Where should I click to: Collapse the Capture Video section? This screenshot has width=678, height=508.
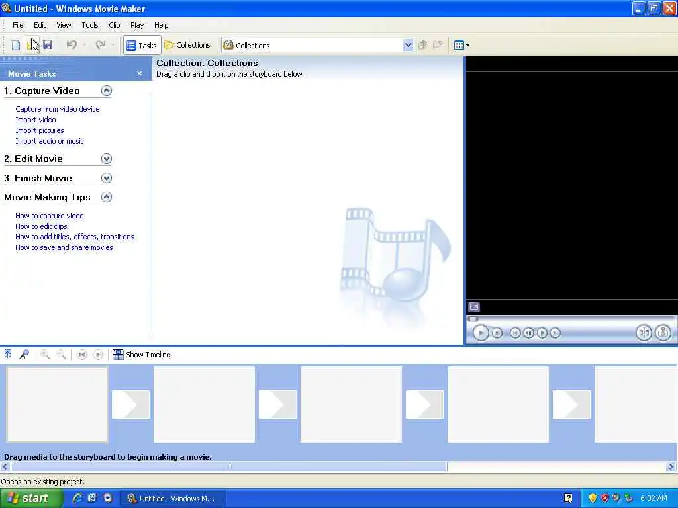(107, 91)
